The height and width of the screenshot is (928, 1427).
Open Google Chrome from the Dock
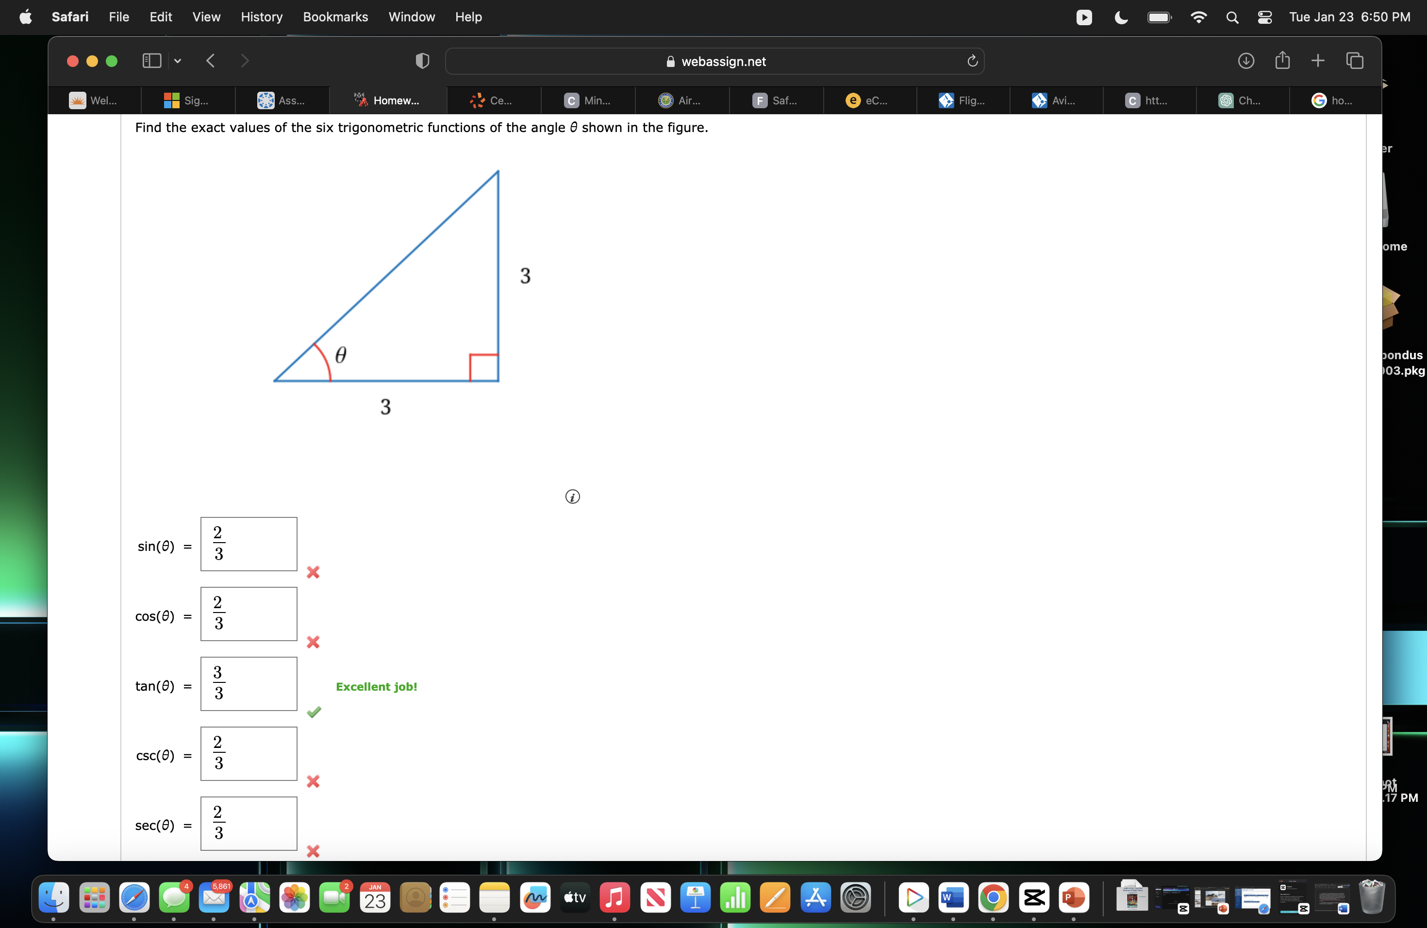pos(994,898)
